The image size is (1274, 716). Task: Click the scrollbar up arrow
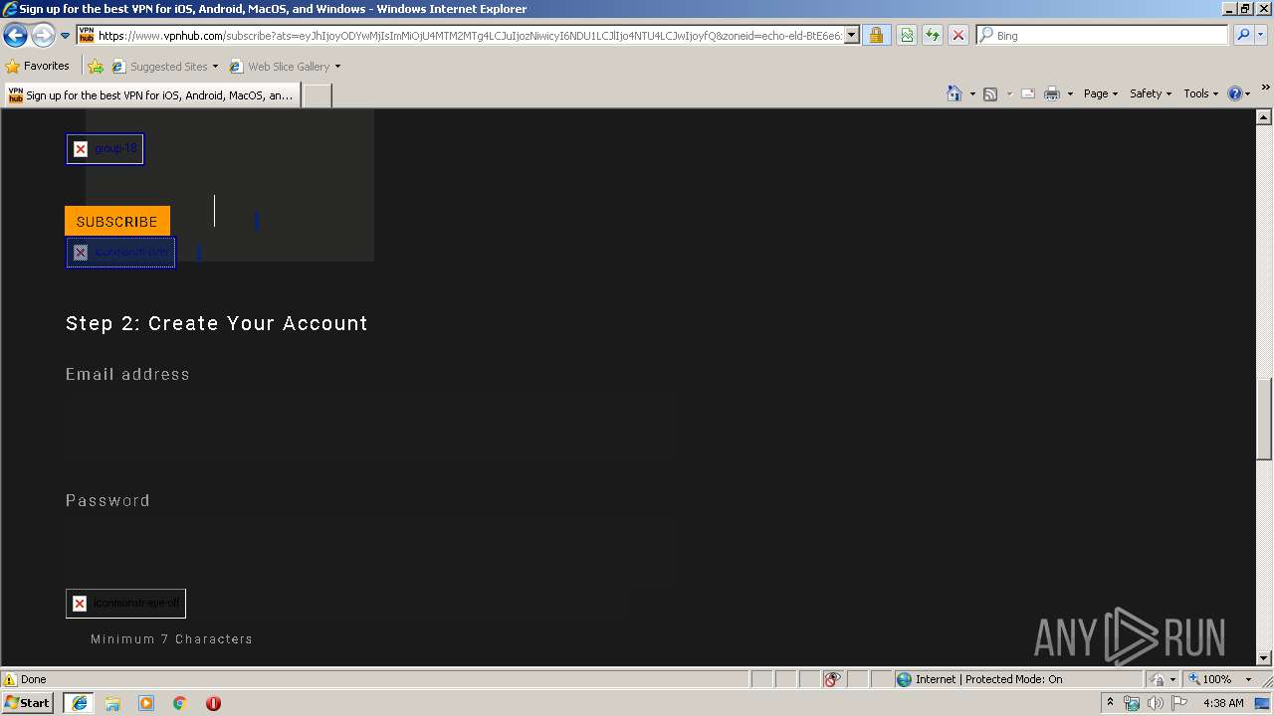[x=1264, y=117]
